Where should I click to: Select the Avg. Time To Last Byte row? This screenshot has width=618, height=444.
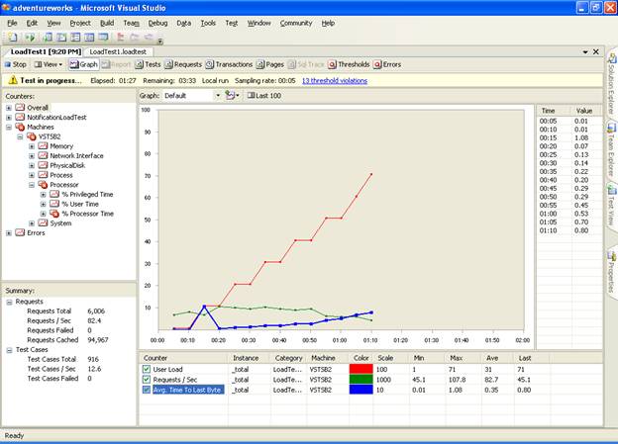[x=369, y=390]
